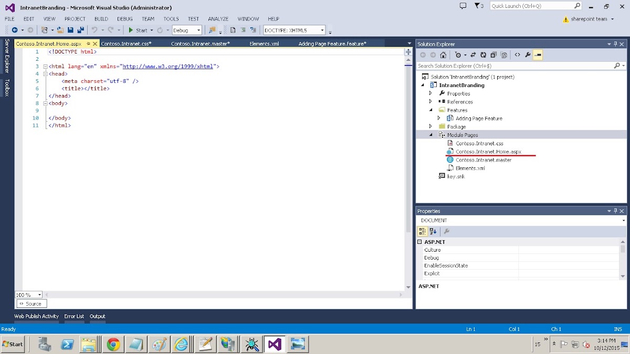Image resolution: width=630 pixels, height=354 pixels.
Task: Click the Navigate Backward toolbar icon
Action: [14, 30]
